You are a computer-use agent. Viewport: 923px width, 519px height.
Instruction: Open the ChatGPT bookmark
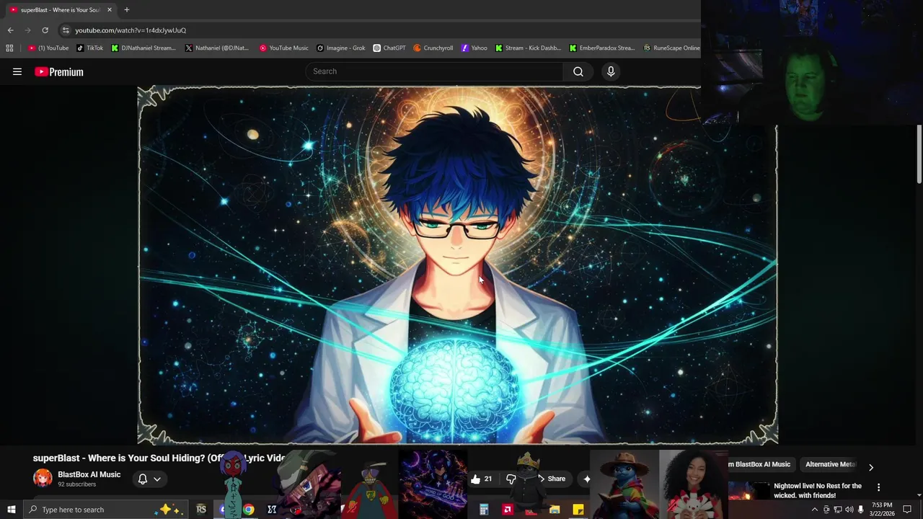point(389,48)
